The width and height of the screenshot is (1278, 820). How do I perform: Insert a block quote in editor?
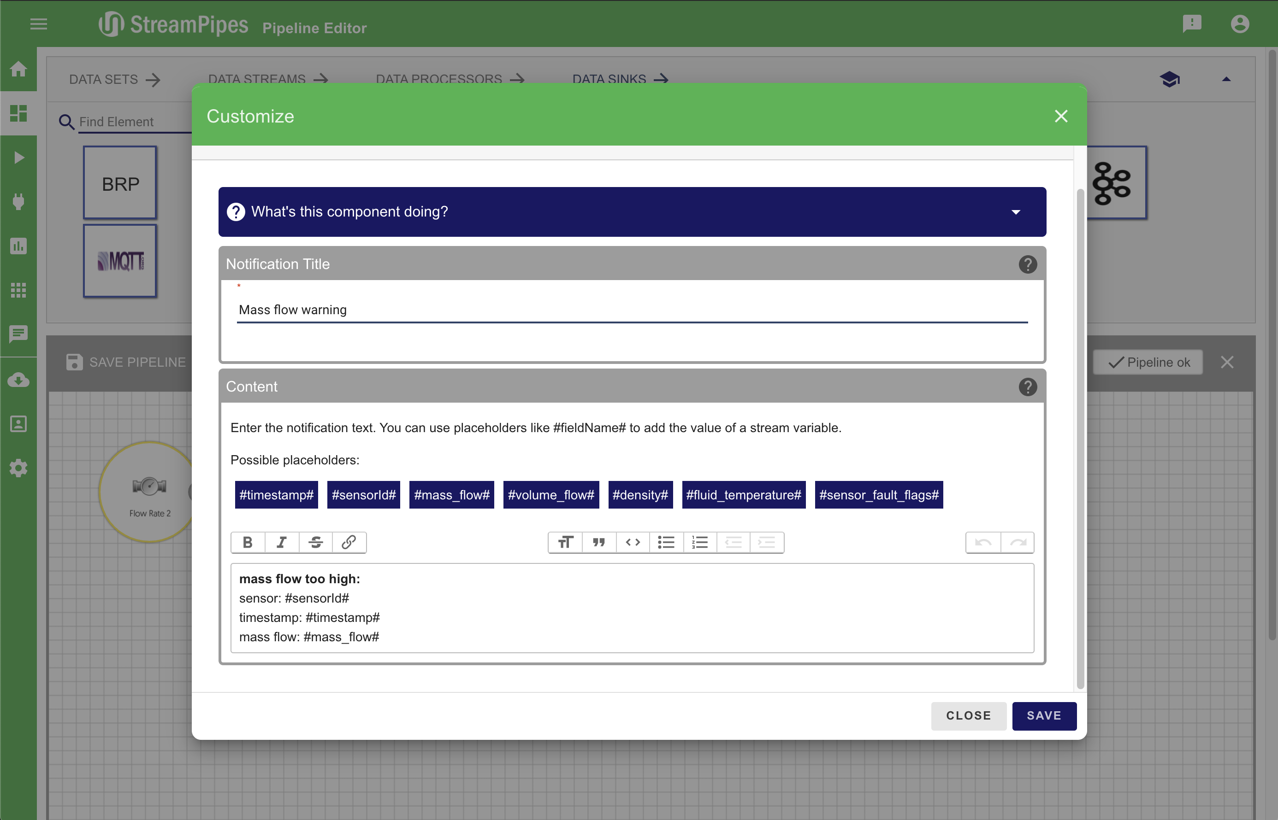point(599,542)
